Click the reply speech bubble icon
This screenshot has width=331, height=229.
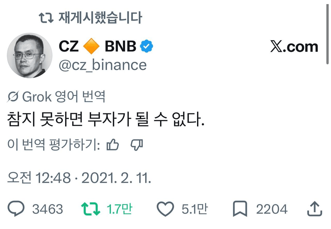[x=16, y=209]
